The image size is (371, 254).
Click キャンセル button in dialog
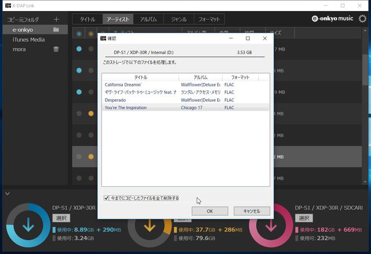(252, 211)
